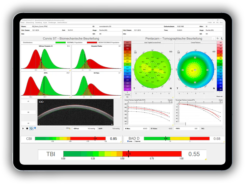
Task: Click the Corneal Thickness Spatial Profile graph
Action: [148, 112]
